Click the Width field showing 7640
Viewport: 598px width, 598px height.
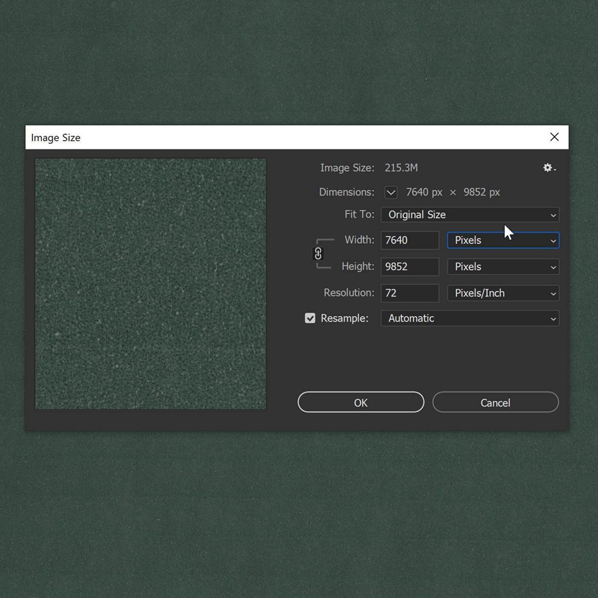409,241
